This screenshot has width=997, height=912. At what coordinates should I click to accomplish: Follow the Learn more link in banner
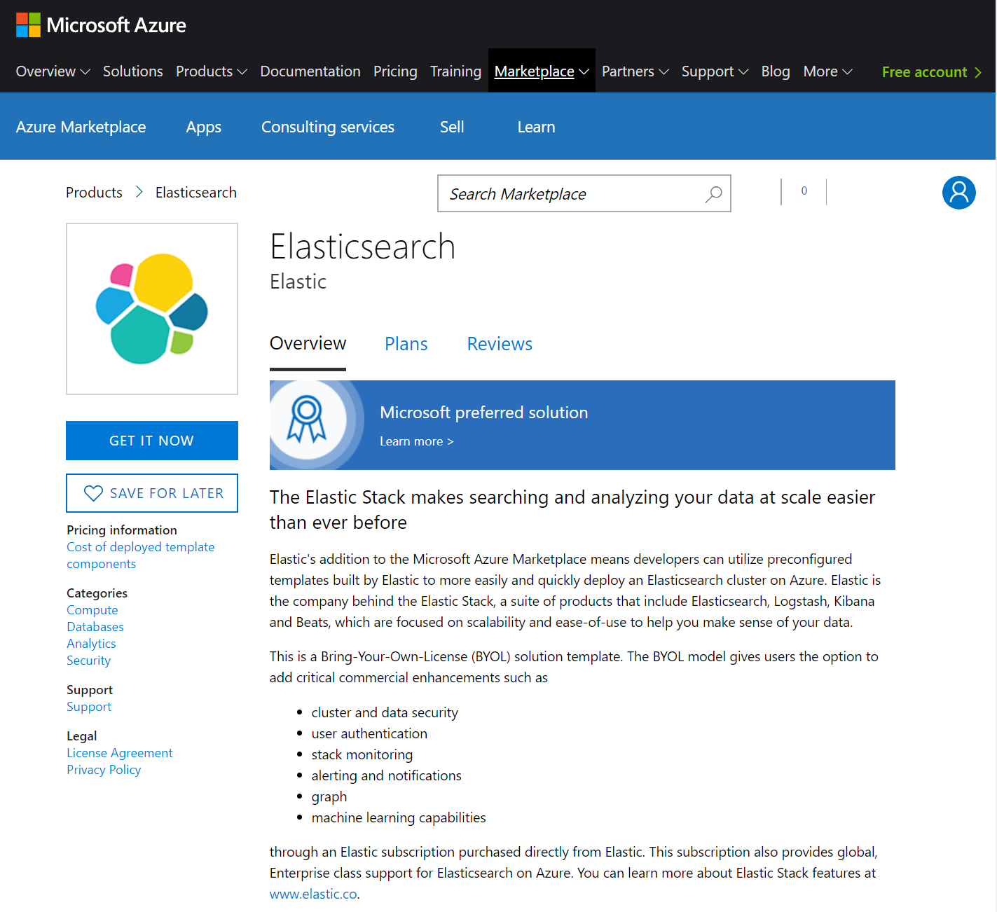point(416,441)
